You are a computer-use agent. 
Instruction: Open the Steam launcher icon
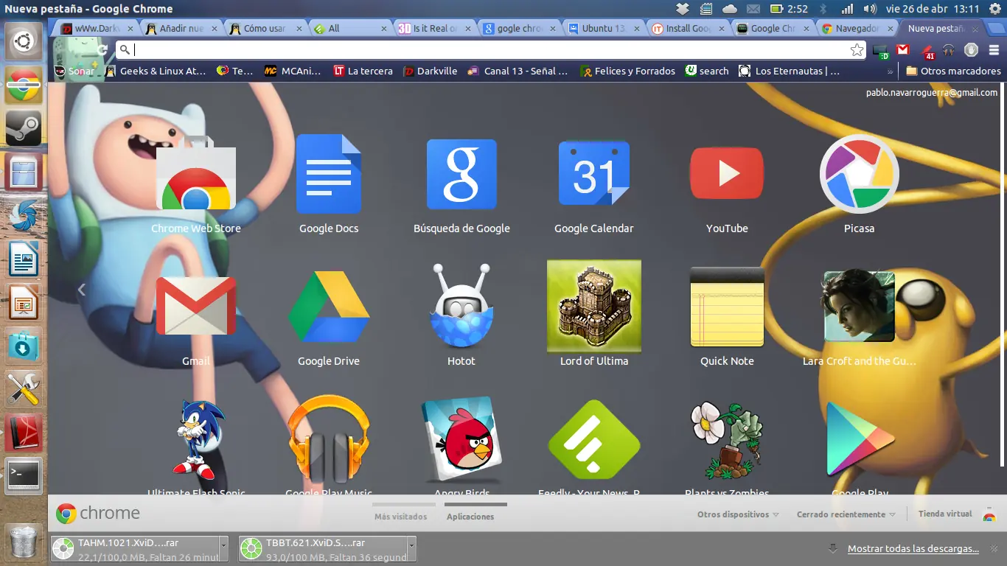tap(24, 128)
